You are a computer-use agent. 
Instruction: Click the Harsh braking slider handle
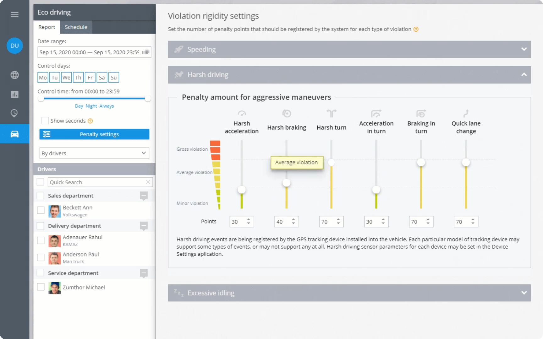287,183
